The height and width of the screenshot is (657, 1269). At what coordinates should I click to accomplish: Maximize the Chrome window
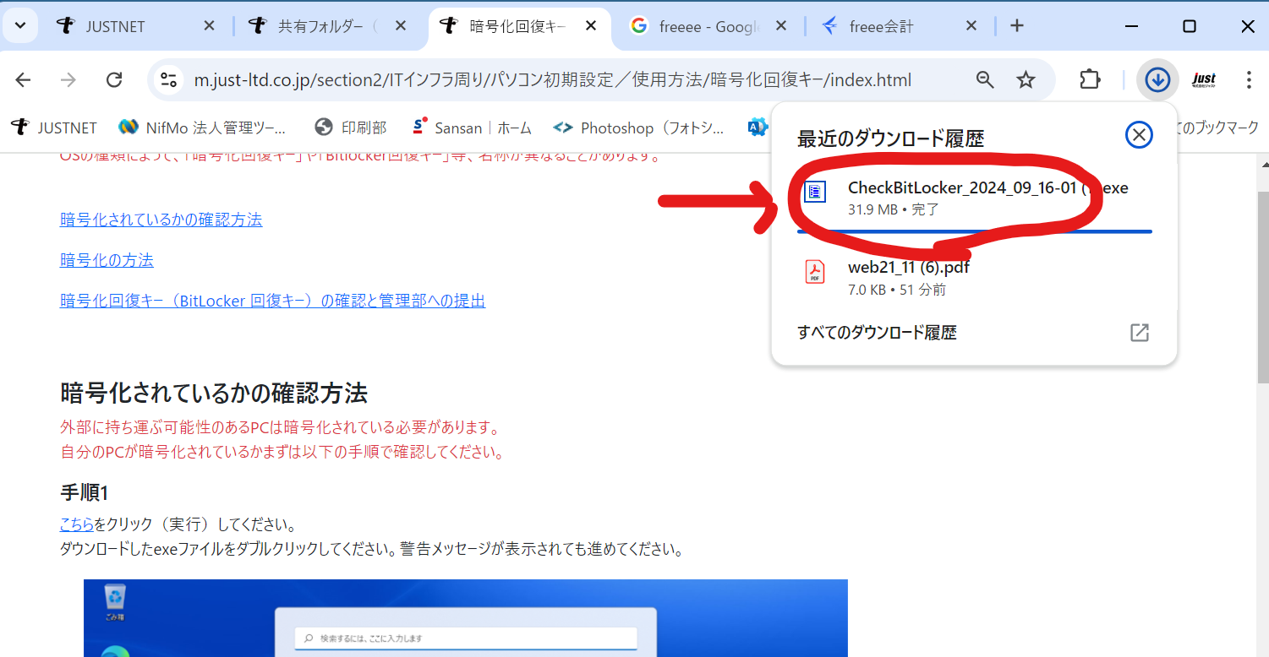pyautogui.click(x=1190, y=26)
